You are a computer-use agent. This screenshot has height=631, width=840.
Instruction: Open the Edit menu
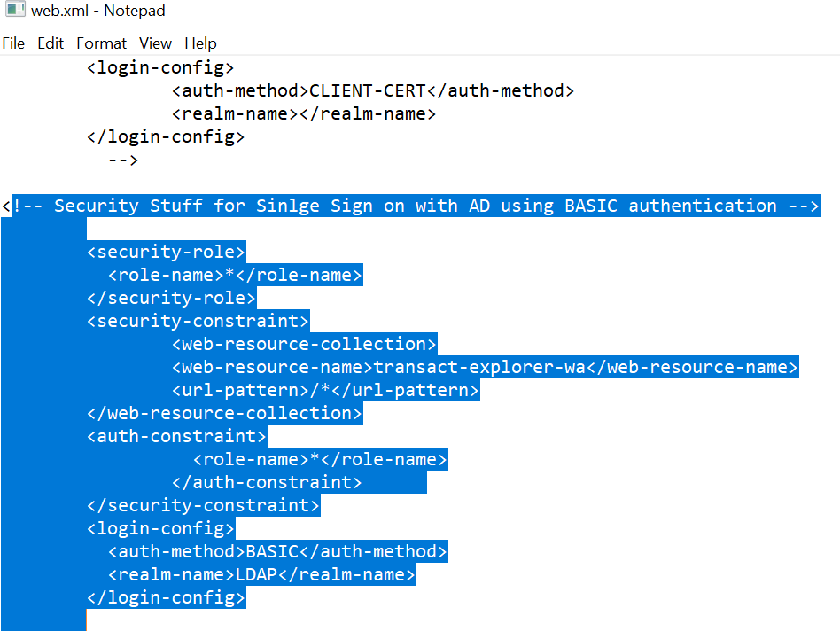tap(51, 43)
